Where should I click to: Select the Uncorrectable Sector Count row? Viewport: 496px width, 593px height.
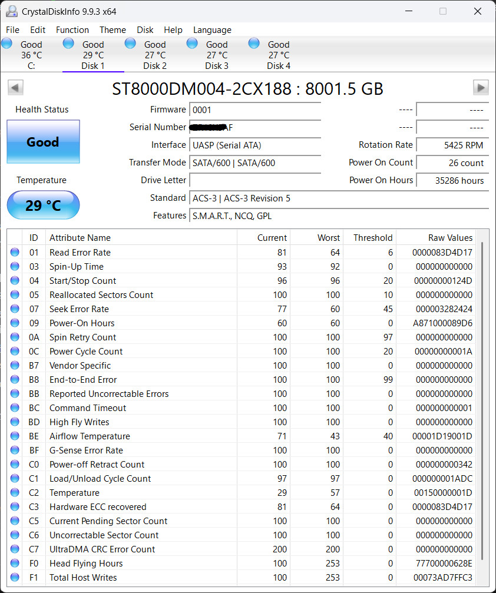[242, 535]
